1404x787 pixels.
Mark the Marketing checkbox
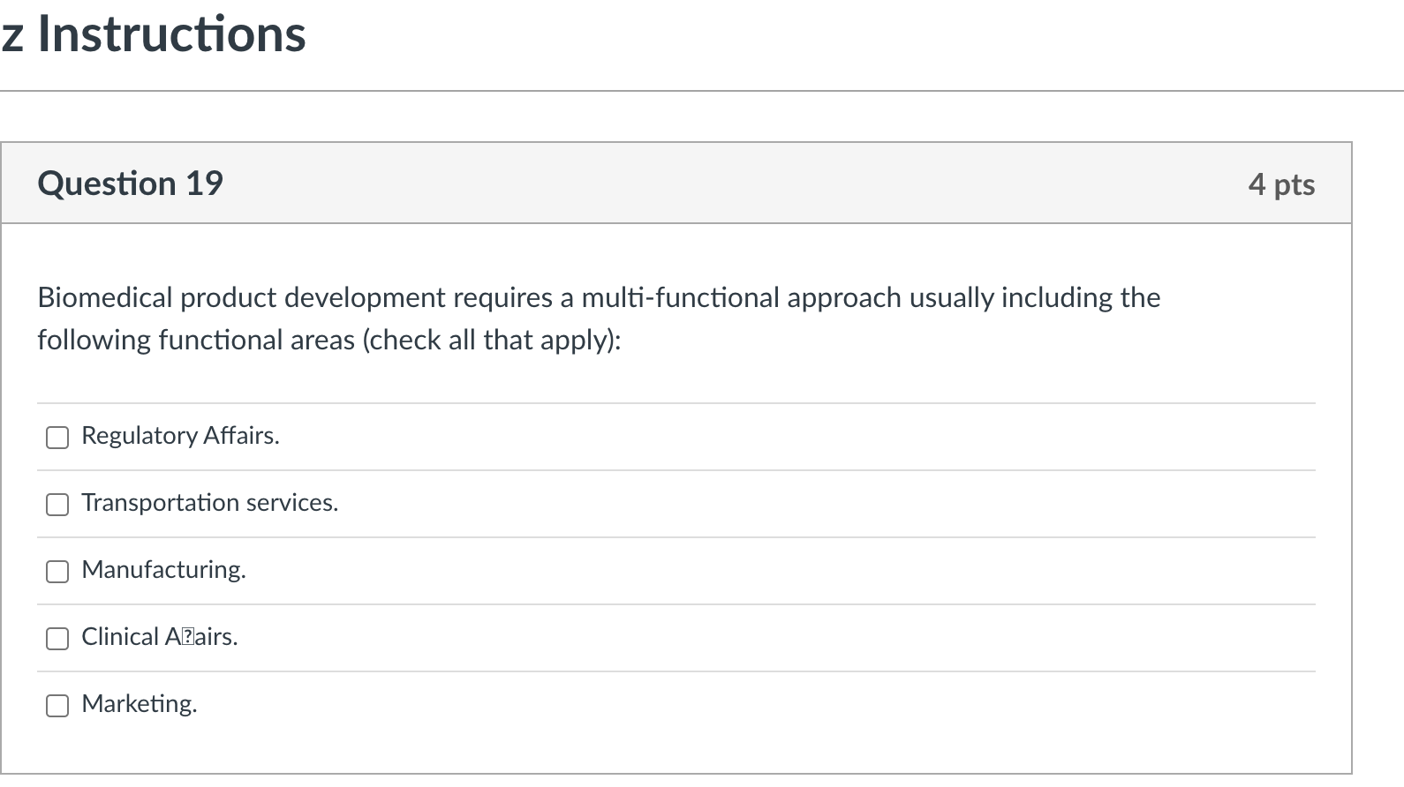[57, 706]
